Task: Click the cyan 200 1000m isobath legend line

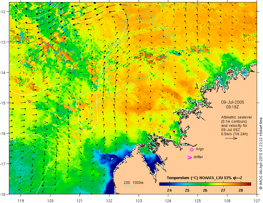Action: tap(129, 186)
